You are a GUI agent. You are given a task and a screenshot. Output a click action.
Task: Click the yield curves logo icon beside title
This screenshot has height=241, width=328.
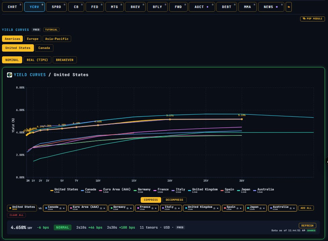[x=9, y=75]
